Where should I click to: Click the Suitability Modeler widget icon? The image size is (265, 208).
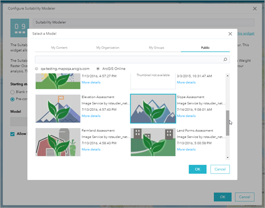click(20, 28)
